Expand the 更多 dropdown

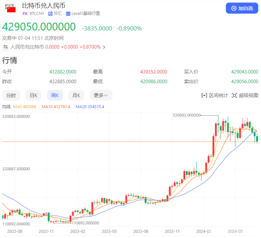[x=101, y=95]
